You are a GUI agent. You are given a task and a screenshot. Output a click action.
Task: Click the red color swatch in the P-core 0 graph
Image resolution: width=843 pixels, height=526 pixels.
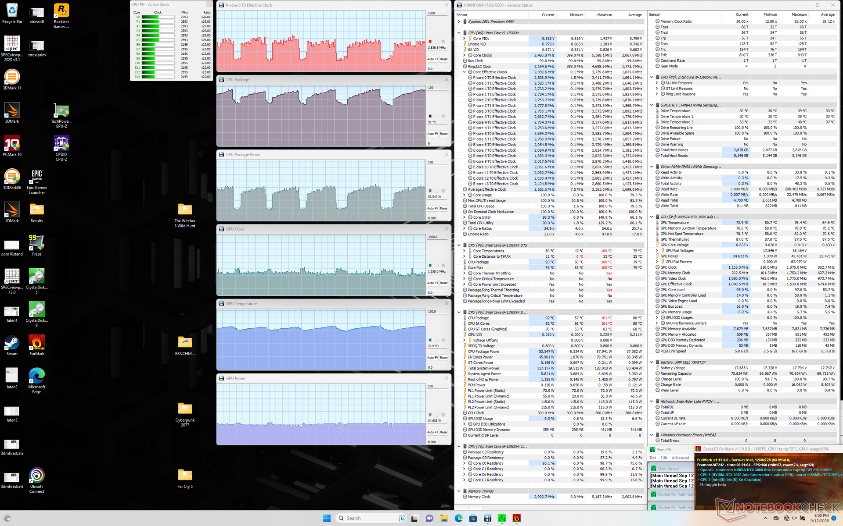point(430,42)
